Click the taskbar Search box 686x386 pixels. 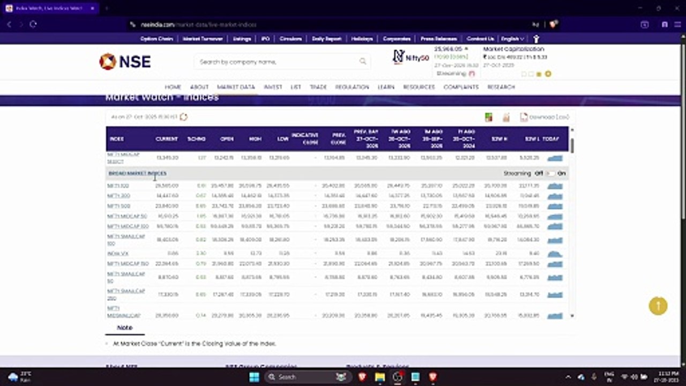point(308,377)
